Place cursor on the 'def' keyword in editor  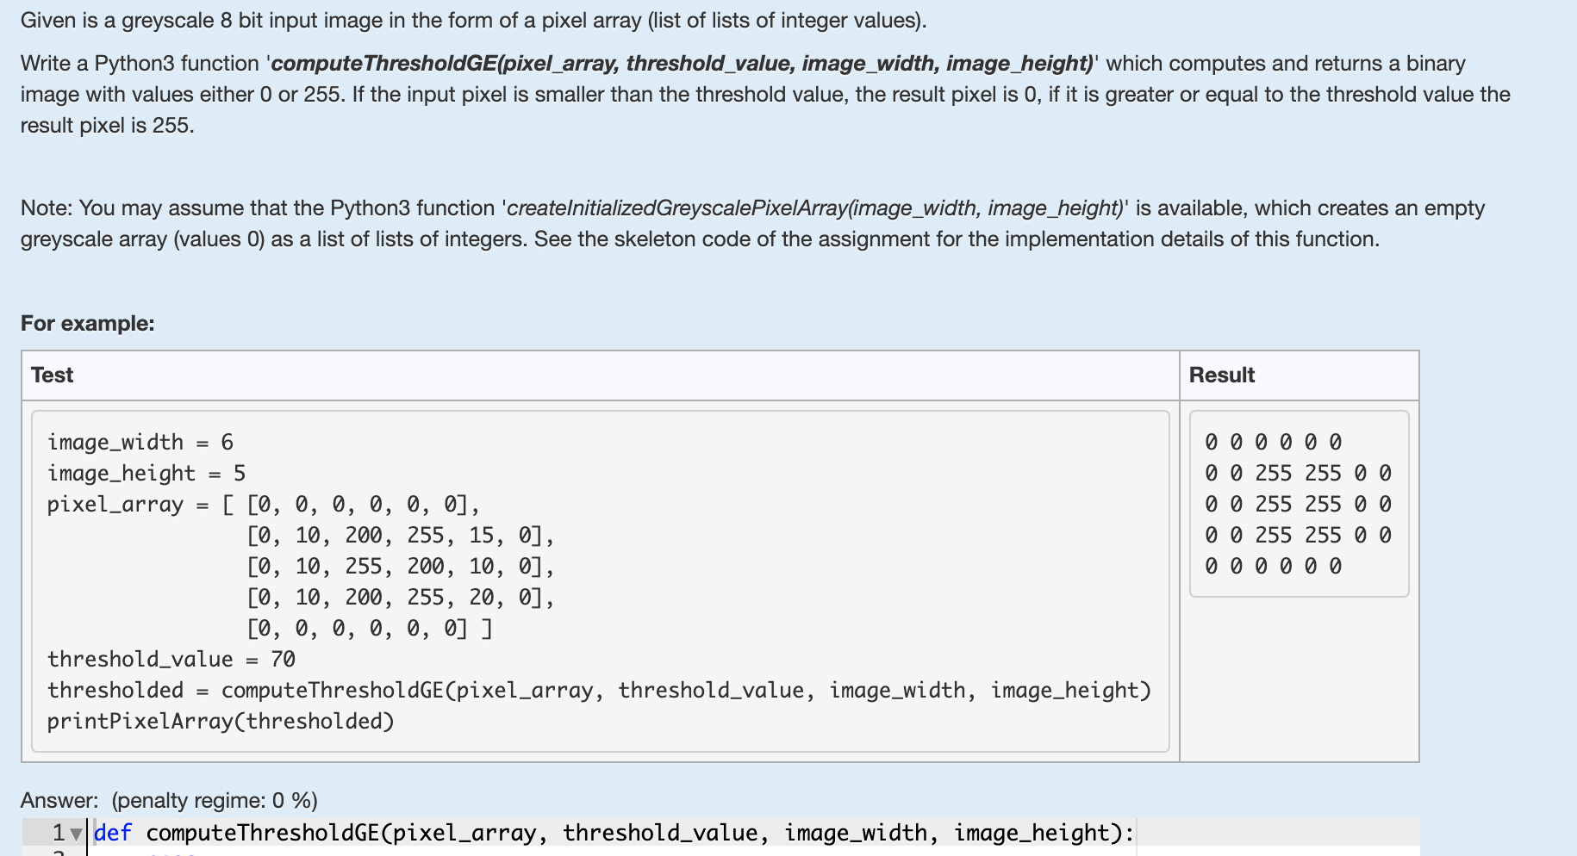pyautogui.click(x=113, y=833)
